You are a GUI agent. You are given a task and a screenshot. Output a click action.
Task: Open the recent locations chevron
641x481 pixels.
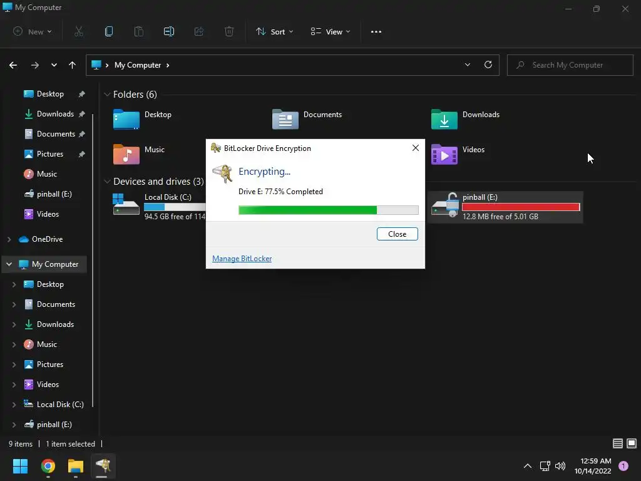[54, 65]
